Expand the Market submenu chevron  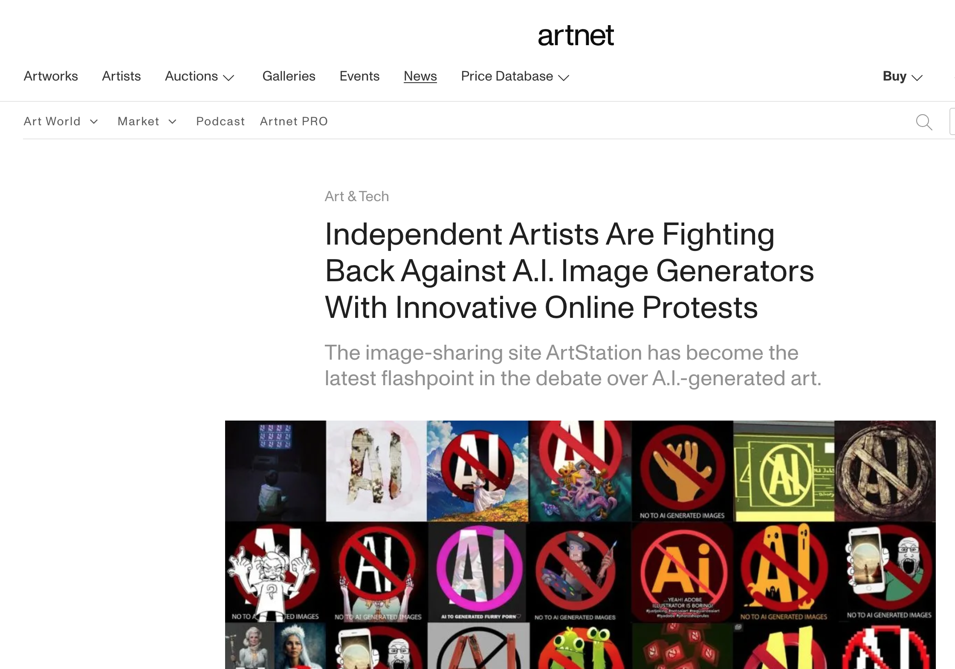coord(172,122)
